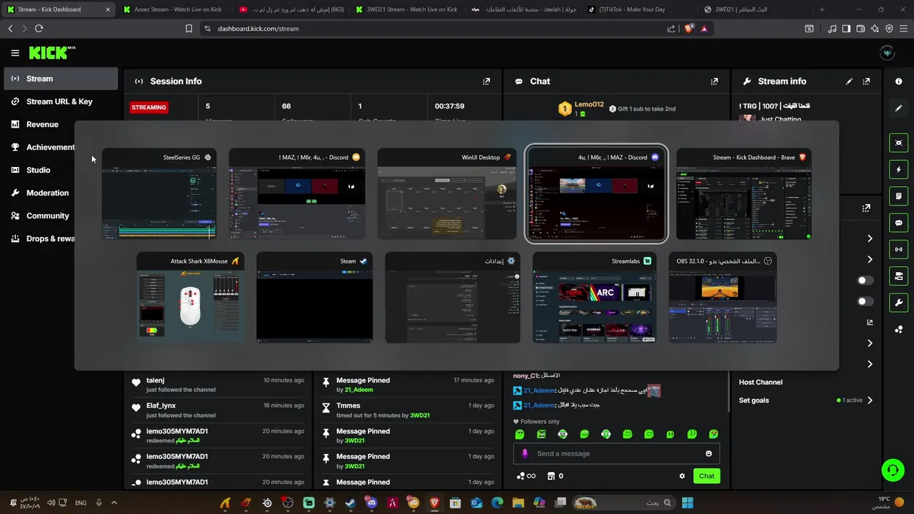Image resolution: width=914 pixels, height=514 pixels.
Task: Pop out the lower right panel section
Action: [x=866, y=208]
